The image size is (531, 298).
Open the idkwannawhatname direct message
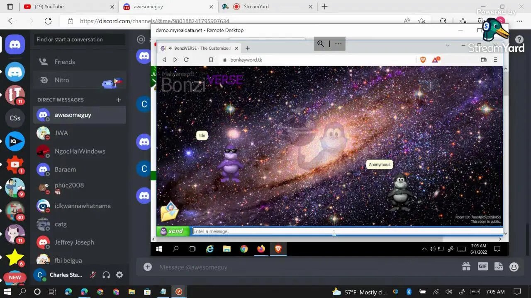tap(80, 206)
